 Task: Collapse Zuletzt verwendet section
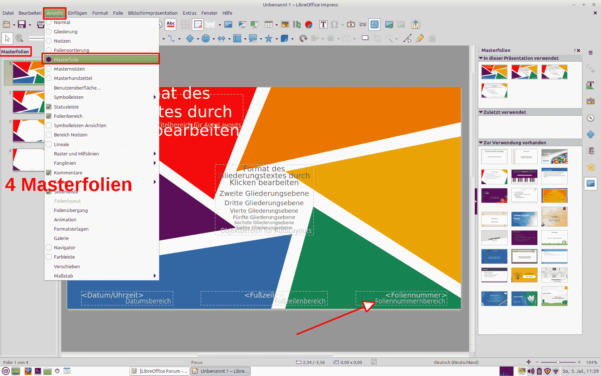coord(481,112)
